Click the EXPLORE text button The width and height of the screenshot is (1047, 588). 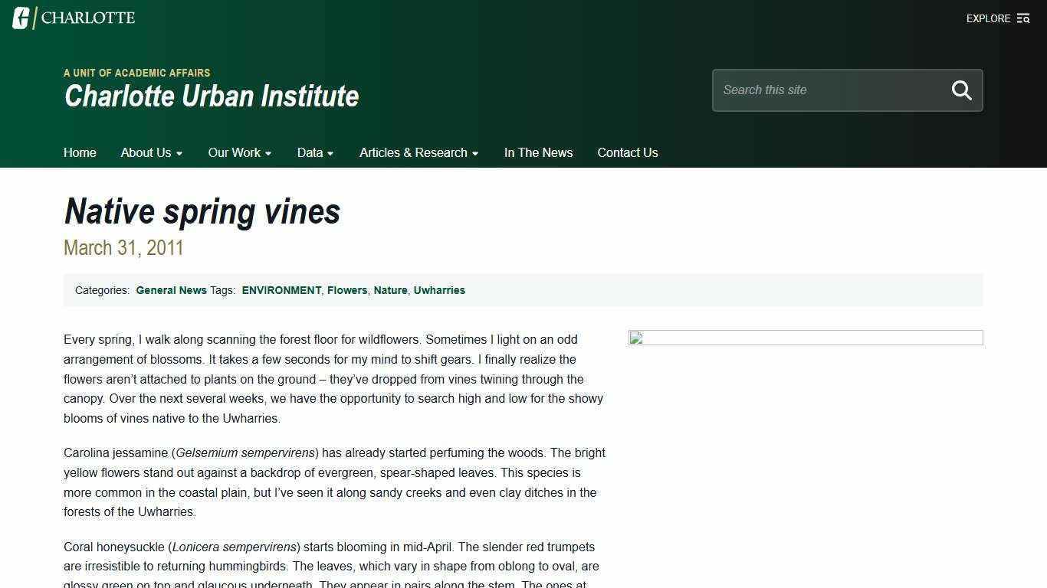click(988, 18)
